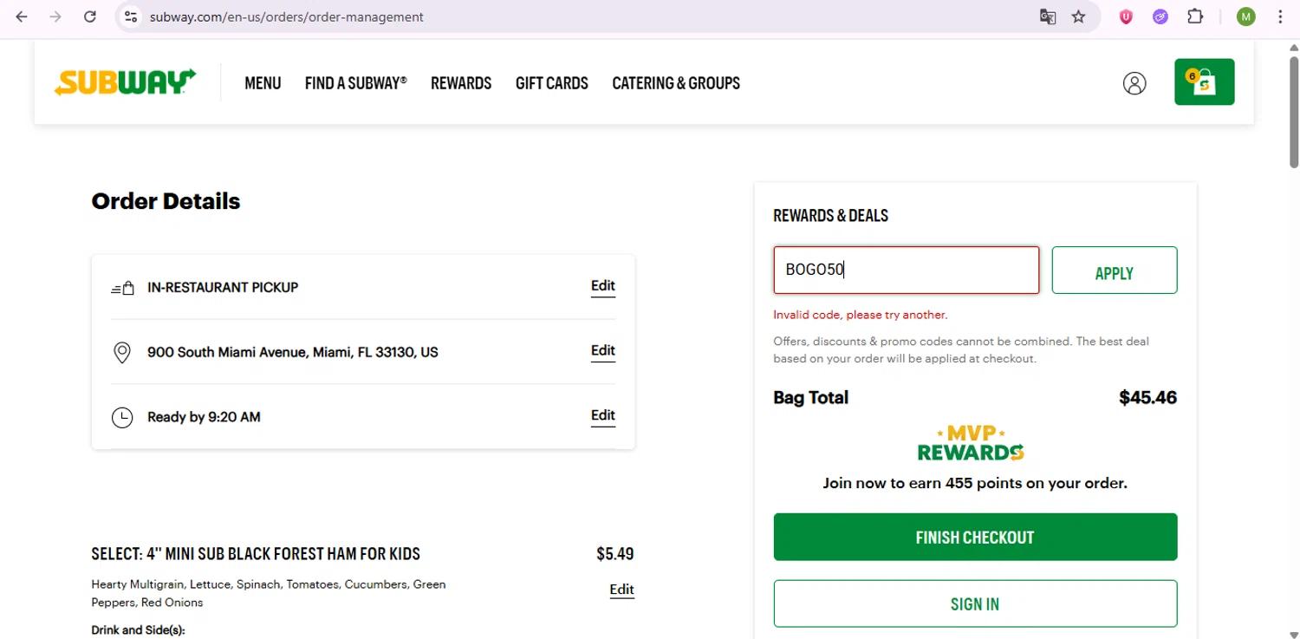Viewport: 1300px width, 639px height.
Task: Open the green profile avatar M
Action: pyautogui.click(x=1245, y=16)
